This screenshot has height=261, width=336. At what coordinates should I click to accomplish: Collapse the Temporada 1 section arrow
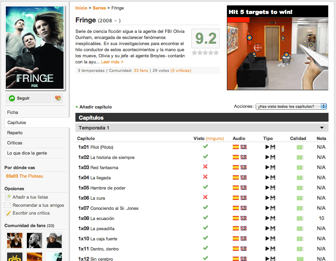point(322,128)
